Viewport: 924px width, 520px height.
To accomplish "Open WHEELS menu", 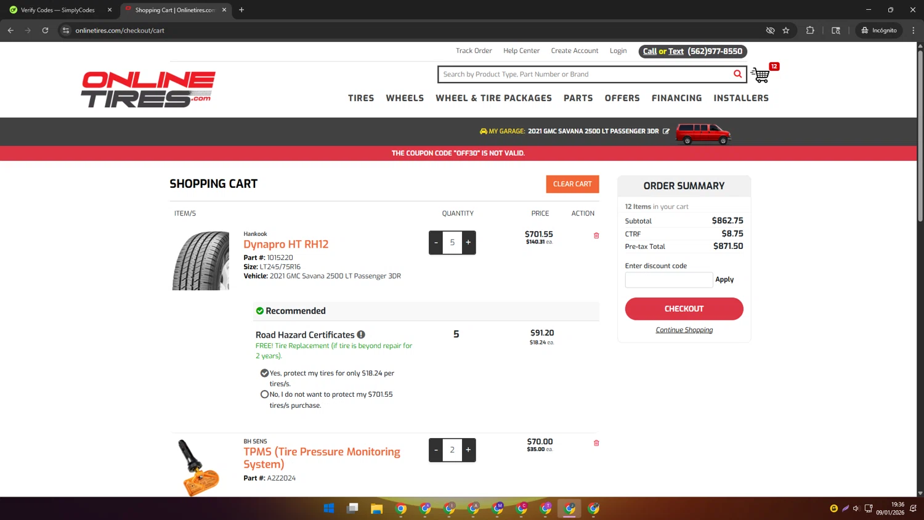I will (405, 98).
